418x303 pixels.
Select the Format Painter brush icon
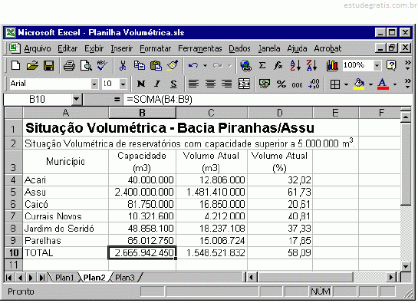[x=173, y=66]
